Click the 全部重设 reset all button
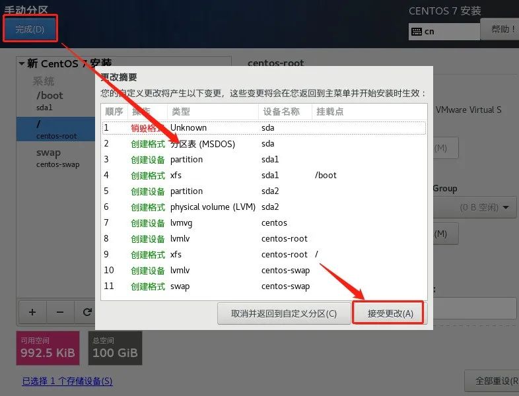Screen dimensions: 519x396 point(493,381)
